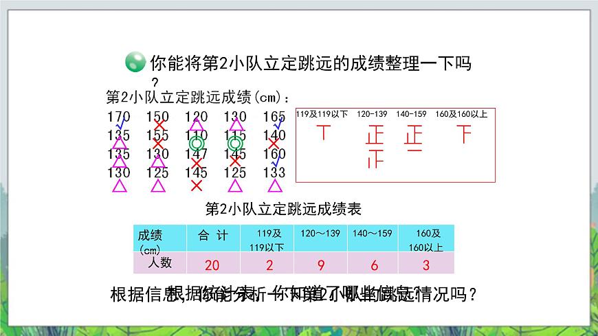Click 160及160以上 label in the red tally box
The height and width of the screenshot is (336, 598).
tap(461, 114)
